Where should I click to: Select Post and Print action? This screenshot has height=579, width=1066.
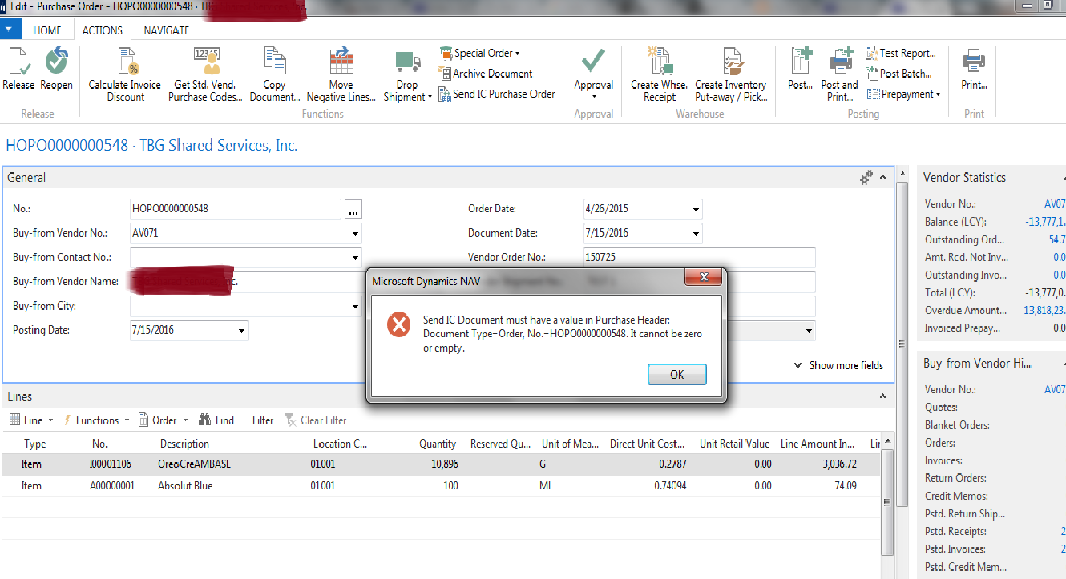tap(839, 74)
